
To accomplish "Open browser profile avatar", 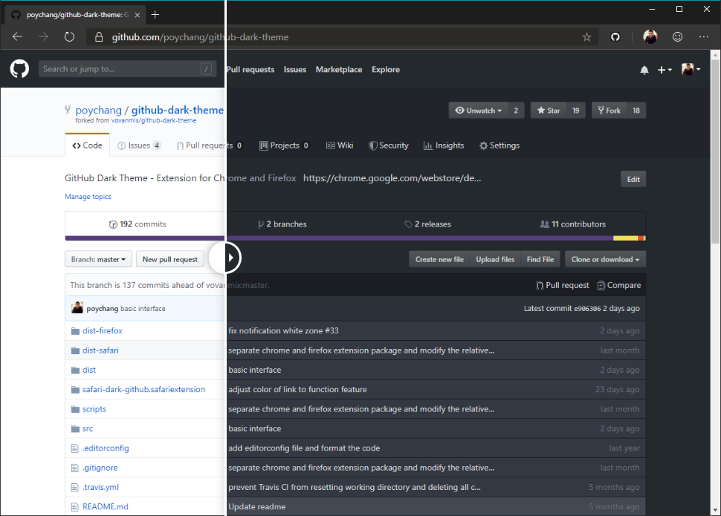I will [x=650, y=37].
